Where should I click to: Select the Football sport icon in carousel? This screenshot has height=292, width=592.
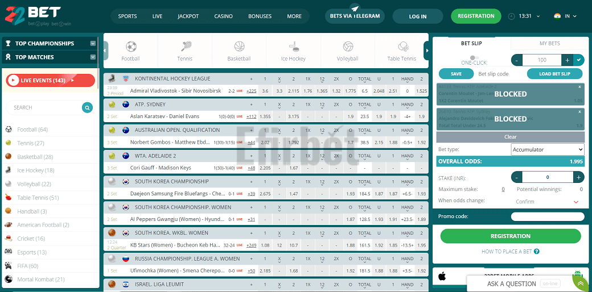pos(131,47)
